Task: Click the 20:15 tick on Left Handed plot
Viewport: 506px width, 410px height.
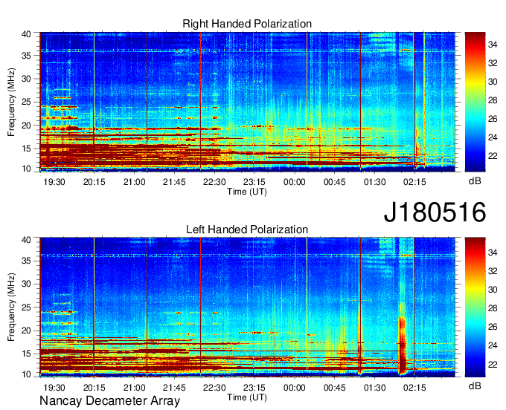Action: tap(95, 388)
